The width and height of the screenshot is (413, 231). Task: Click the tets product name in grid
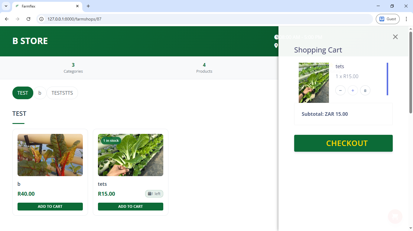coord(102,184)
